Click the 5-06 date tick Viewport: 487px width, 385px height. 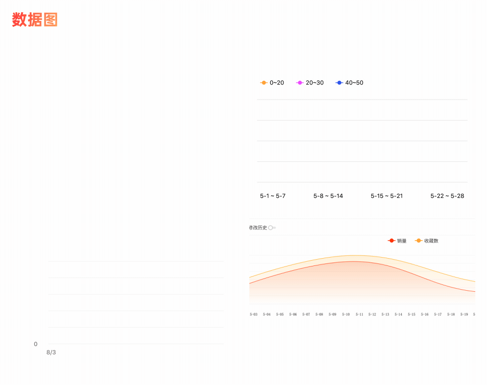tap(293, 315)
